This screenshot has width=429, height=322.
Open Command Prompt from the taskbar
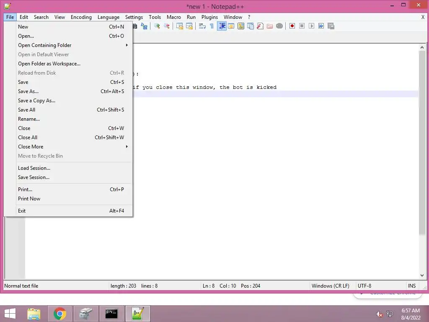point(111,314)
